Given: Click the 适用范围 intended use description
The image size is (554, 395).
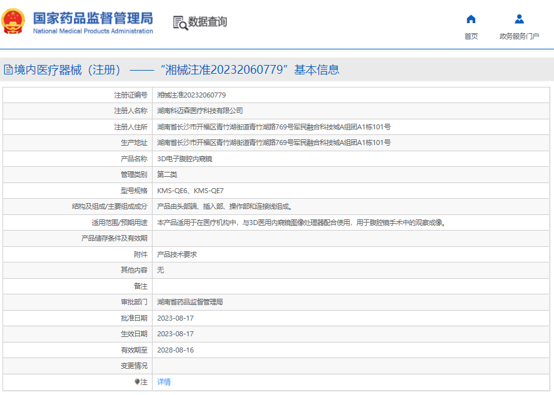Looking at the screenshot, I should pyautogui.click(x=301, y=222).
